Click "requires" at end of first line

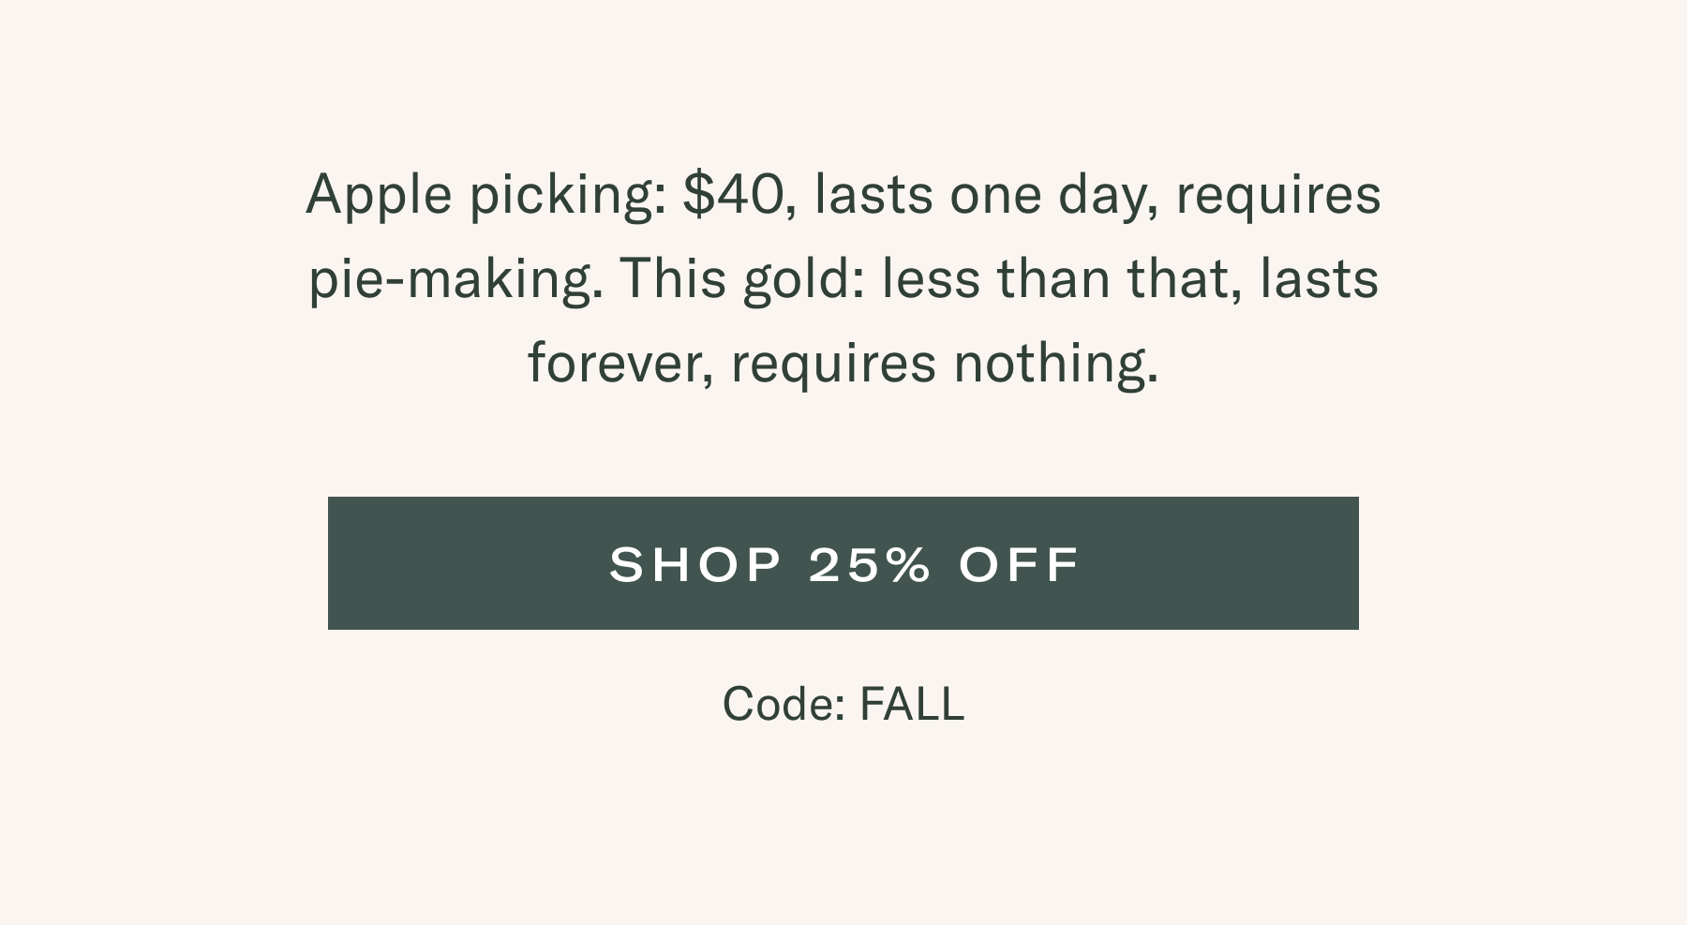click(x=1278, y=196)
